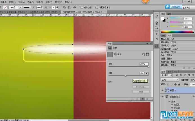Click the 反相 invert button
The image size is (195, 121).
point(141,92)
